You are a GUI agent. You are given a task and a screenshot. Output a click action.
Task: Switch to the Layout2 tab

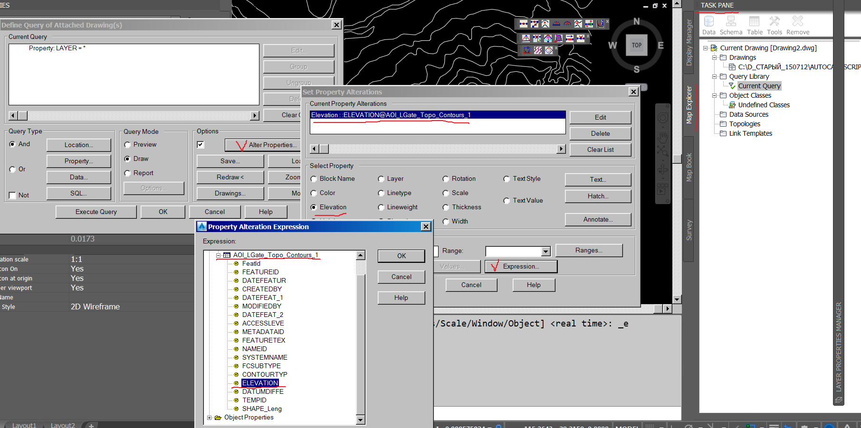[x=62, y=425]
